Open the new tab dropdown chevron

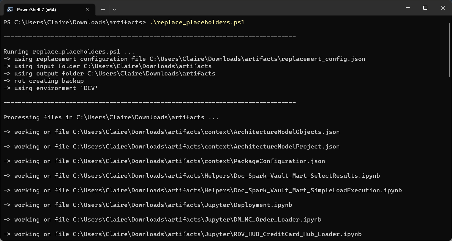coord(114,9)
